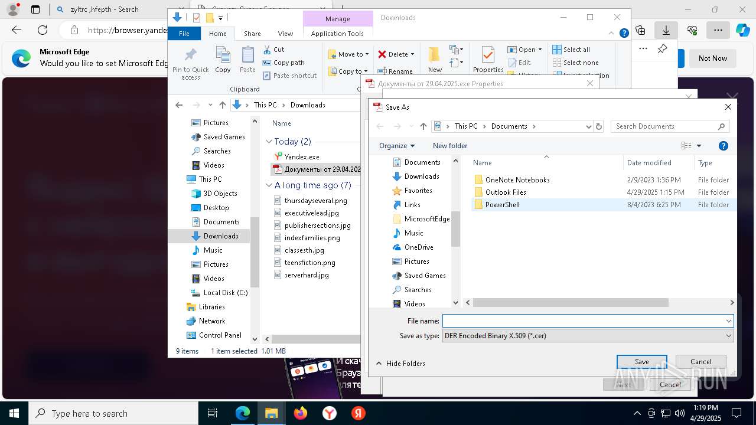
Task: Click Select all in ribbon
Action: pyautogui.click(x=571, y=50)
